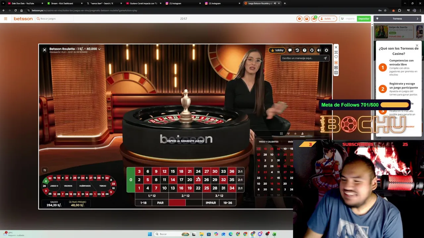This screenshot has width=424, height=238.
Task: Click the green Depositar button
Action: click(364, 19)
